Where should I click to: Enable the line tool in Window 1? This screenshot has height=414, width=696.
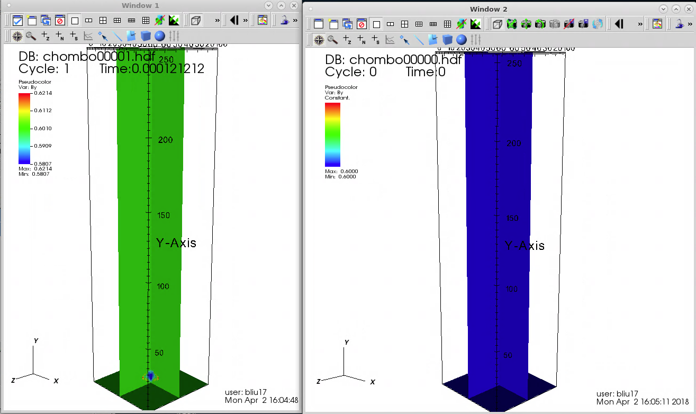pos(117,36)
